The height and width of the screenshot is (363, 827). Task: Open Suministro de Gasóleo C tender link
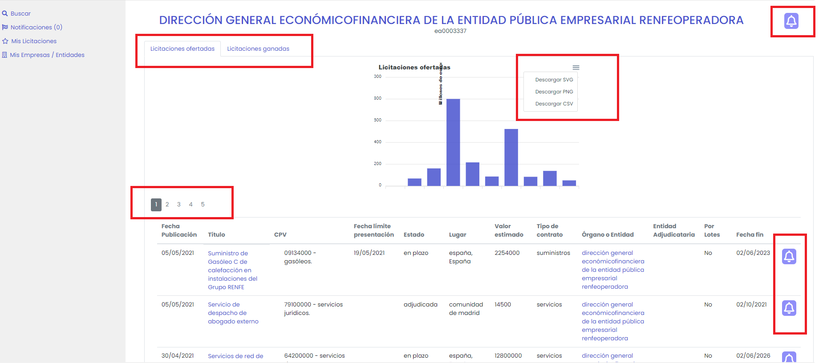coord(232,270)
